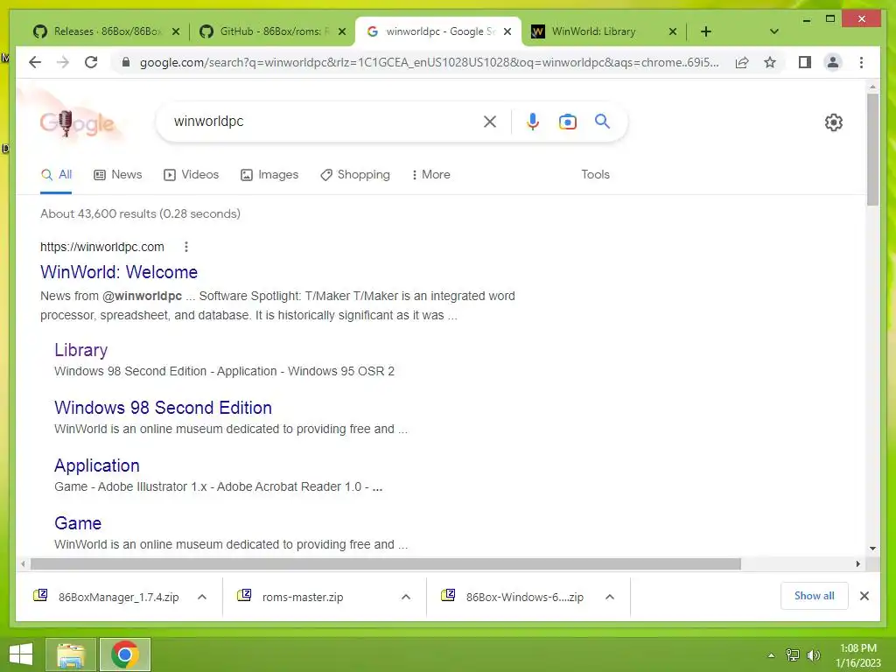
Task: Click the vertical scrollbar thumb
Action: pos(872,149)
